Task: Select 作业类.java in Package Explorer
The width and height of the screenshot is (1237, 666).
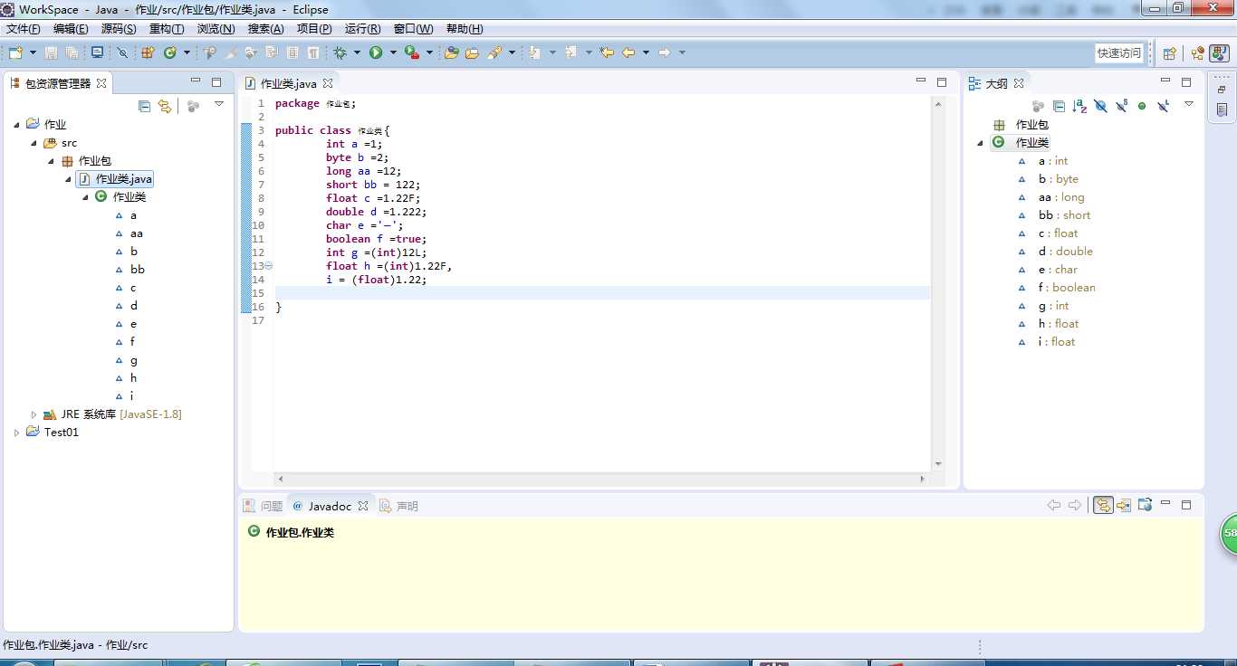Action: tap(115, 179)
